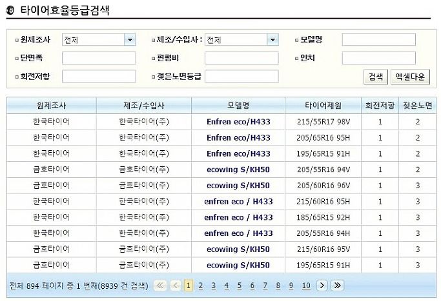This screenshot has height=301, width=441.
Task: Select current page 1 in pagination
Action: (189, 286)
